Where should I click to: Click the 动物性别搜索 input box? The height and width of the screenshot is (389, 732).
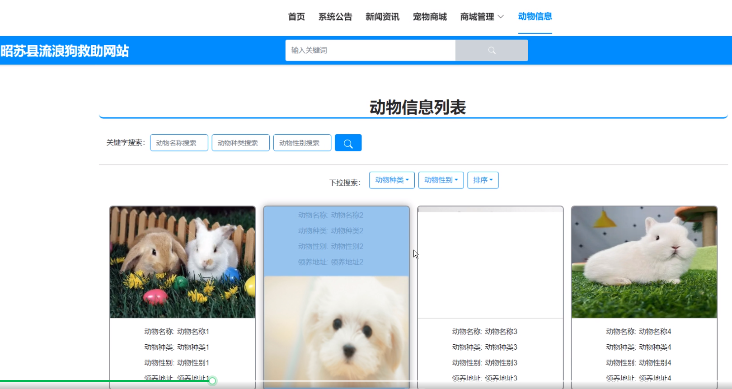(302, 143)
